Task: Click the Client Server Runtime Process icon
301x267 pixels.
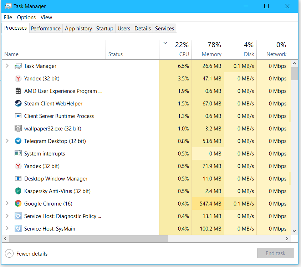Action: 18,116
